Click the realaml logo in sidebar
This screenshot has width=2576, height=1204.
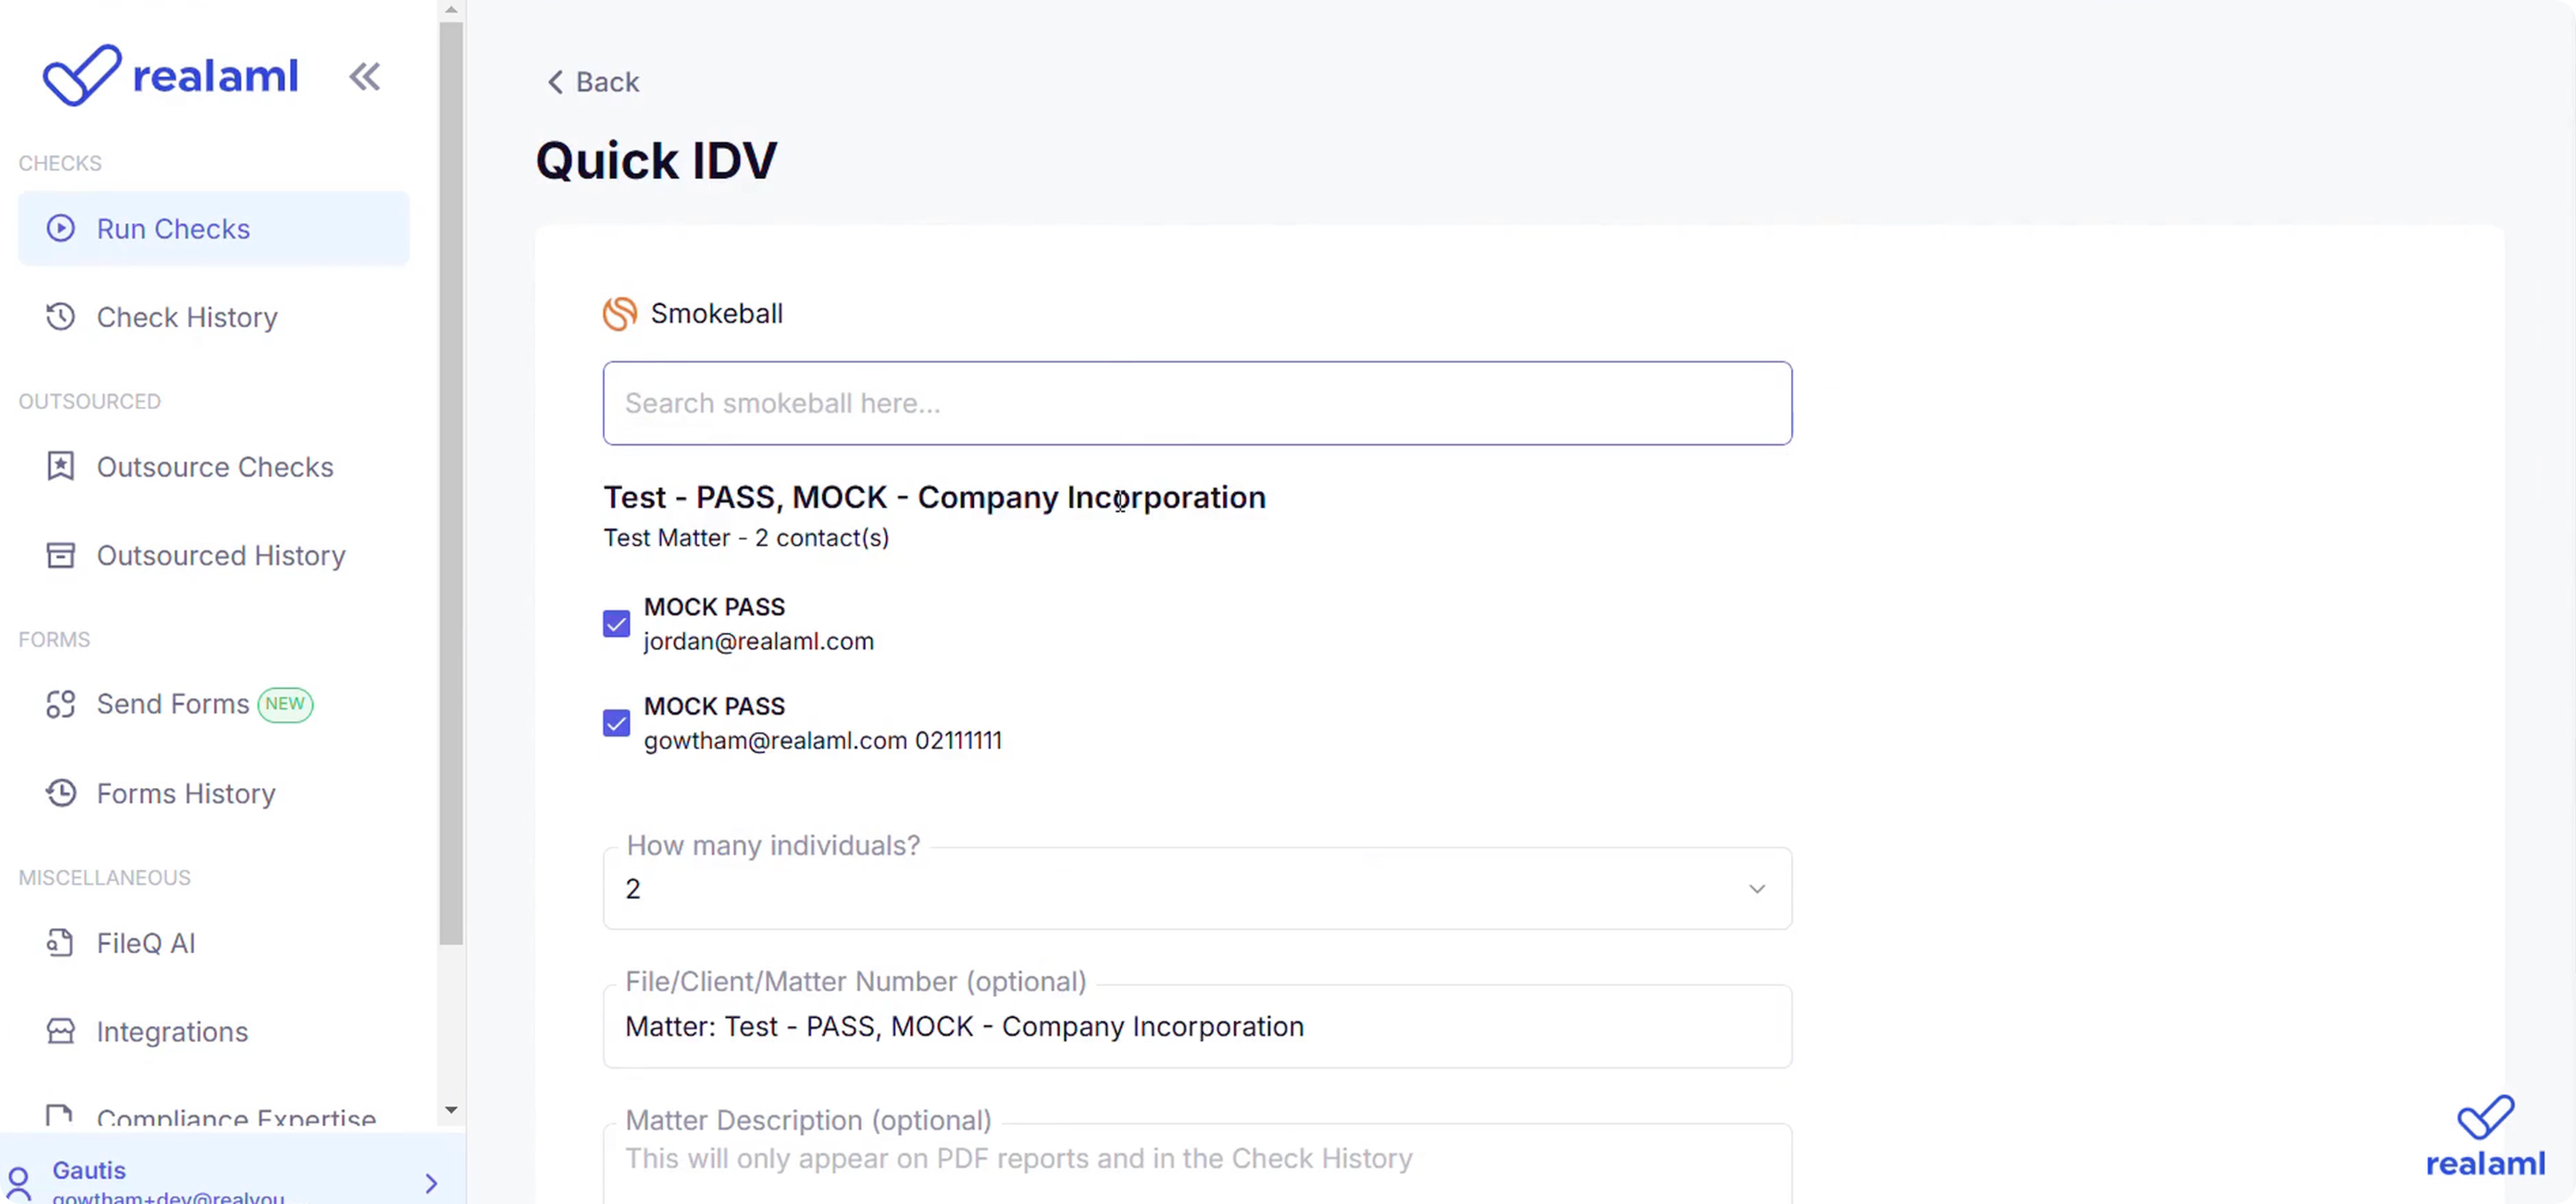point(171,76)
